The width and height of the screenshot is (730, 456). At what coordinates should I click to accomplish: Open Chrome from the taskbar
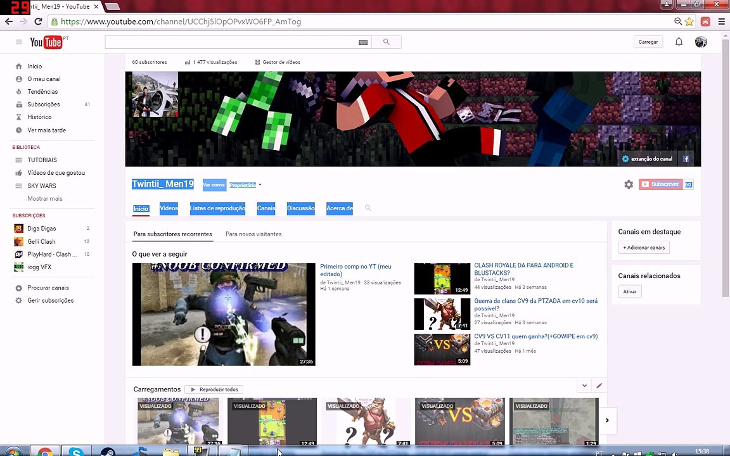[x=45, y=452]
